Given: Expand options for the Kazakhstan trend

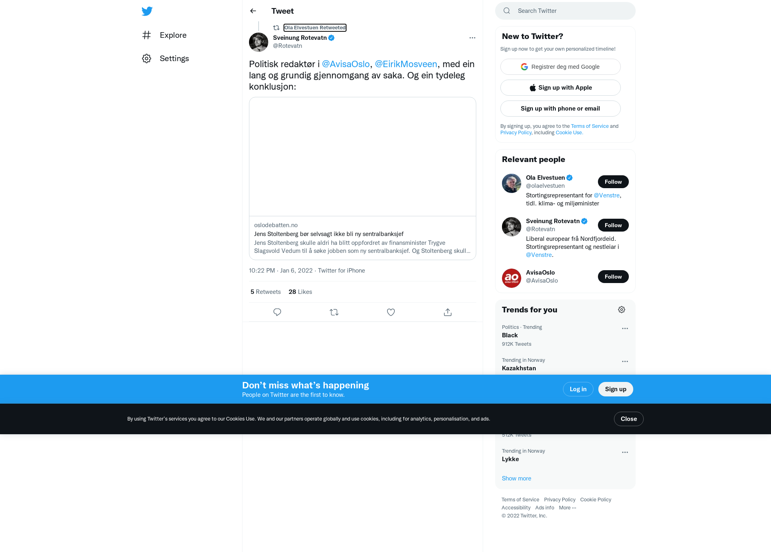Looking at the screenshot, I should click(x=625, y=361).
